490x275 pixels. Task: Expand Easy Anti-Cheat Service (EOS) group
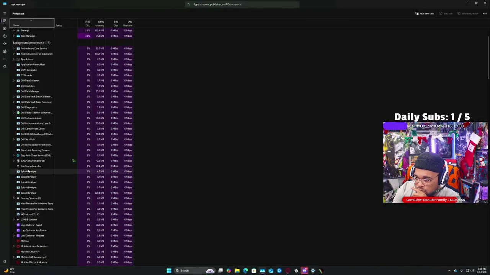[14, 155]
